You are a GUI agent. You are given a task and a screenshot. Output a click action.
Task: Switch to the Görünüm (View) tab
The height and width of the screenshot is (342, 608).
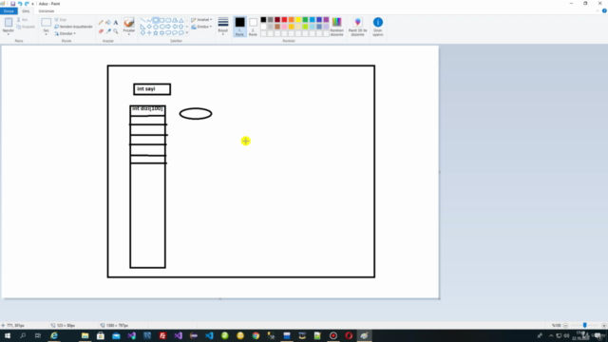(x=47, y=10)
